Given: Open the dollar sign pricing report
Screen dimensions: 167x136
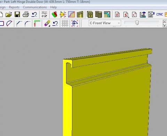Looking at the screenshot, I should 126,15.
